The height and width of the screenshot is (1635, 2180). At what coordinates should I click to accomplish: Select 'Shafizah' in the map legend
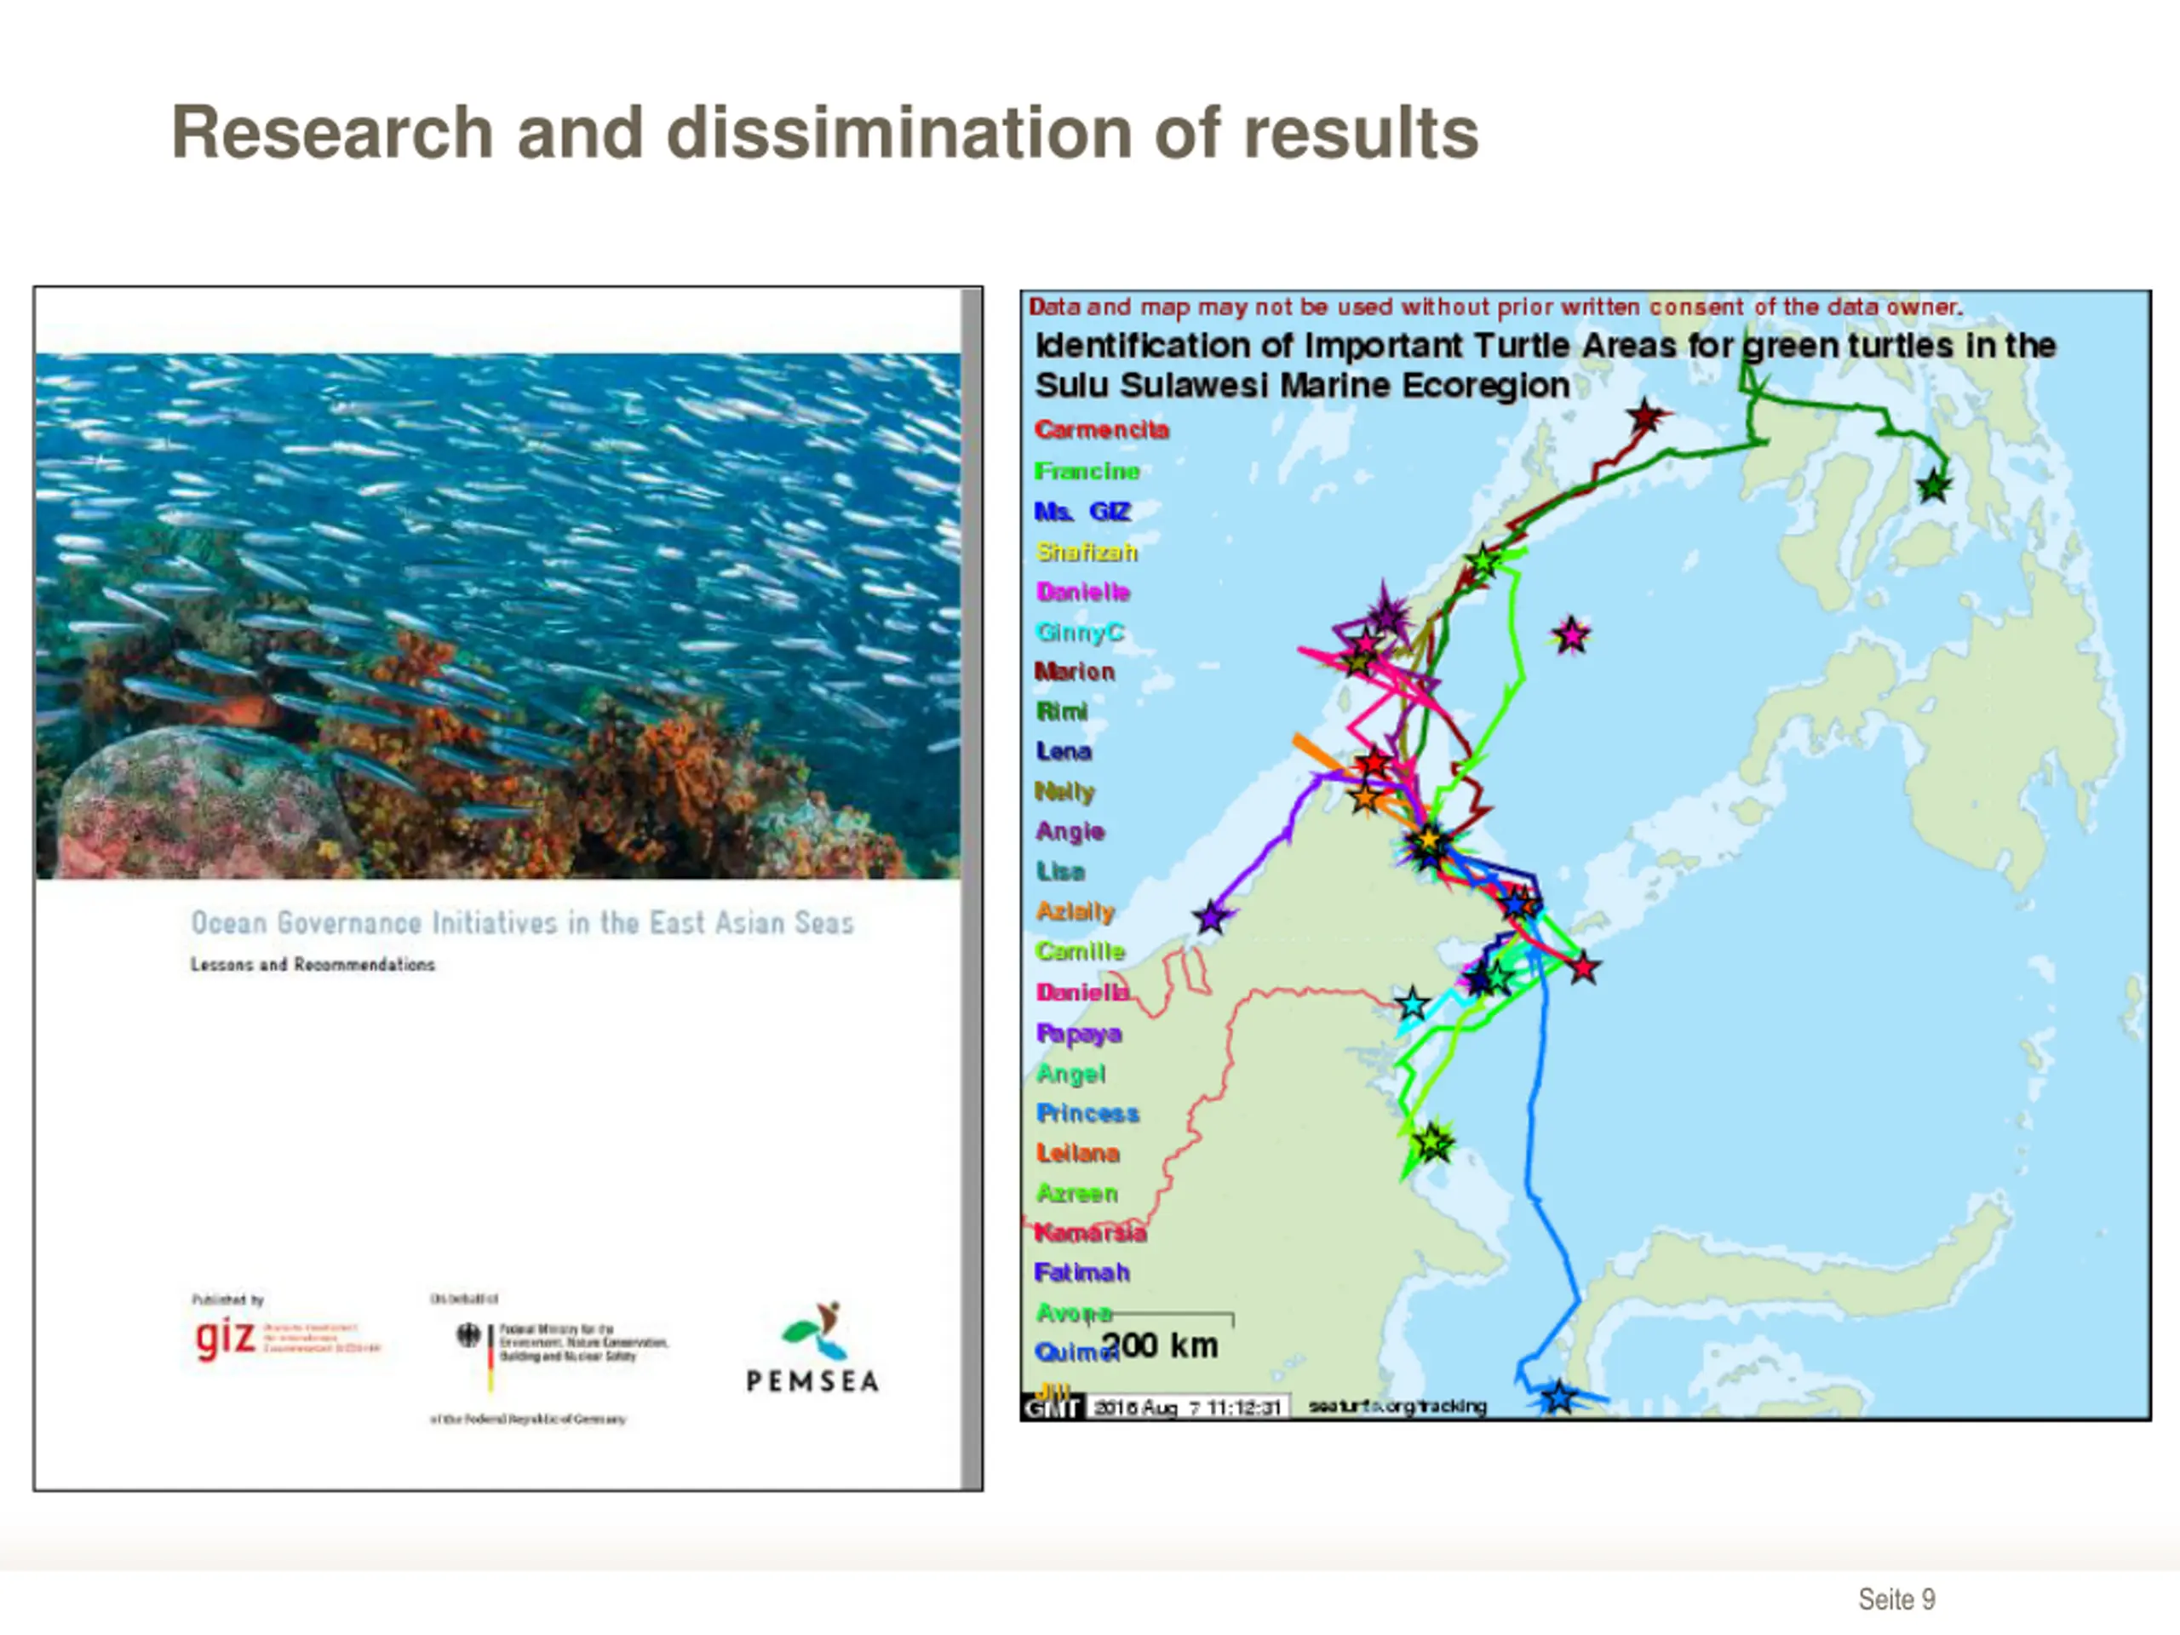[x=1086, y=552]
